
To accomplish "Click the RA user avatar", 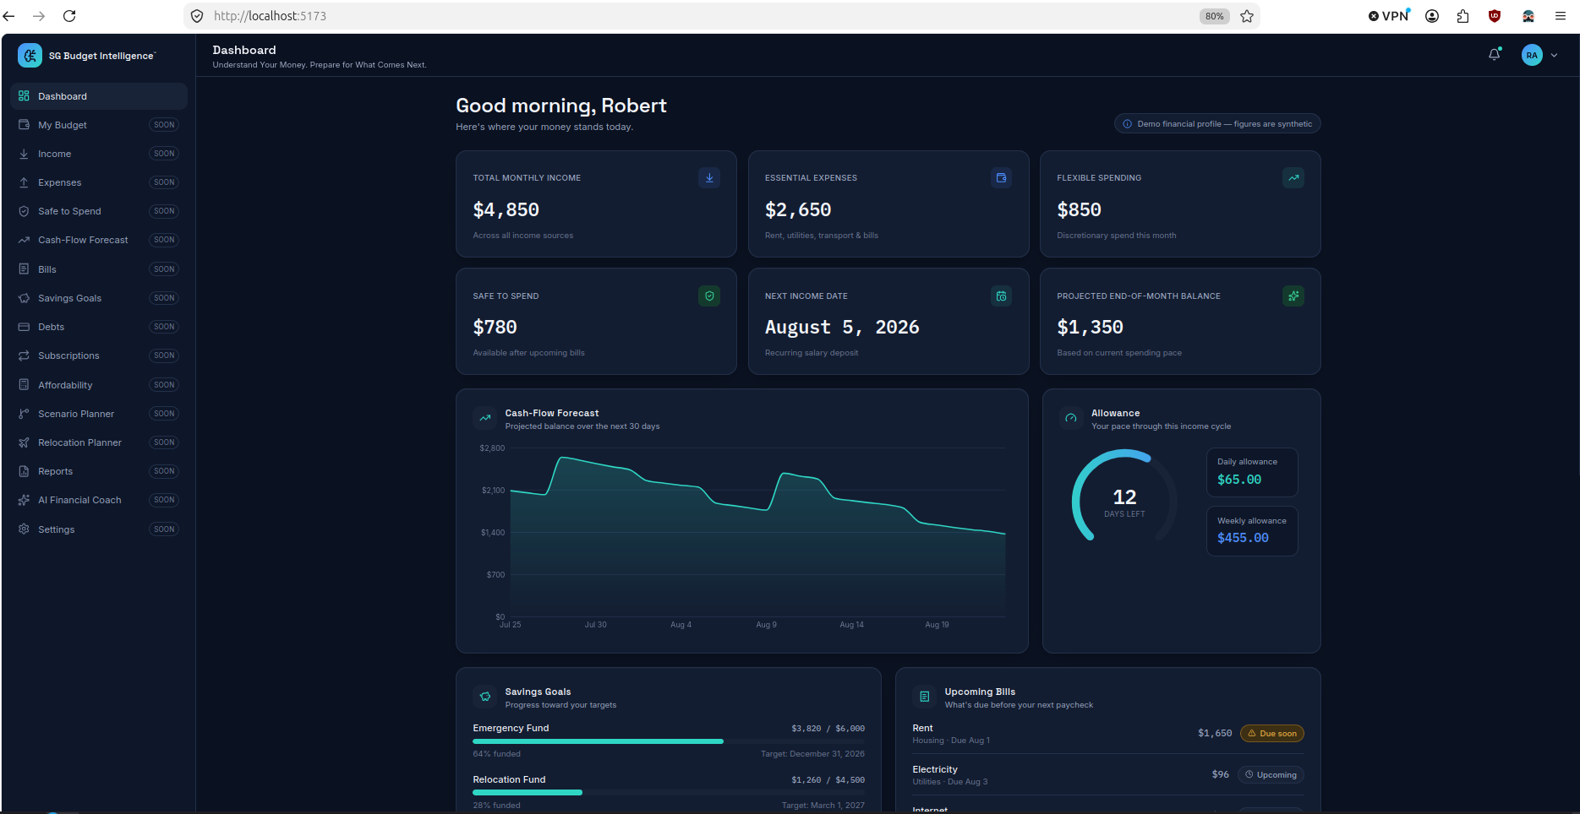I will tap(1532, 55).
